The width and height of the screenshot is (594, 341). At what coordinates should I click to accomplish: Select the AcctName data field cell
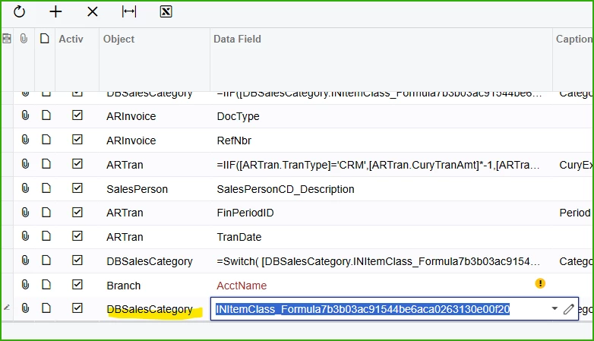pos(381,286)
